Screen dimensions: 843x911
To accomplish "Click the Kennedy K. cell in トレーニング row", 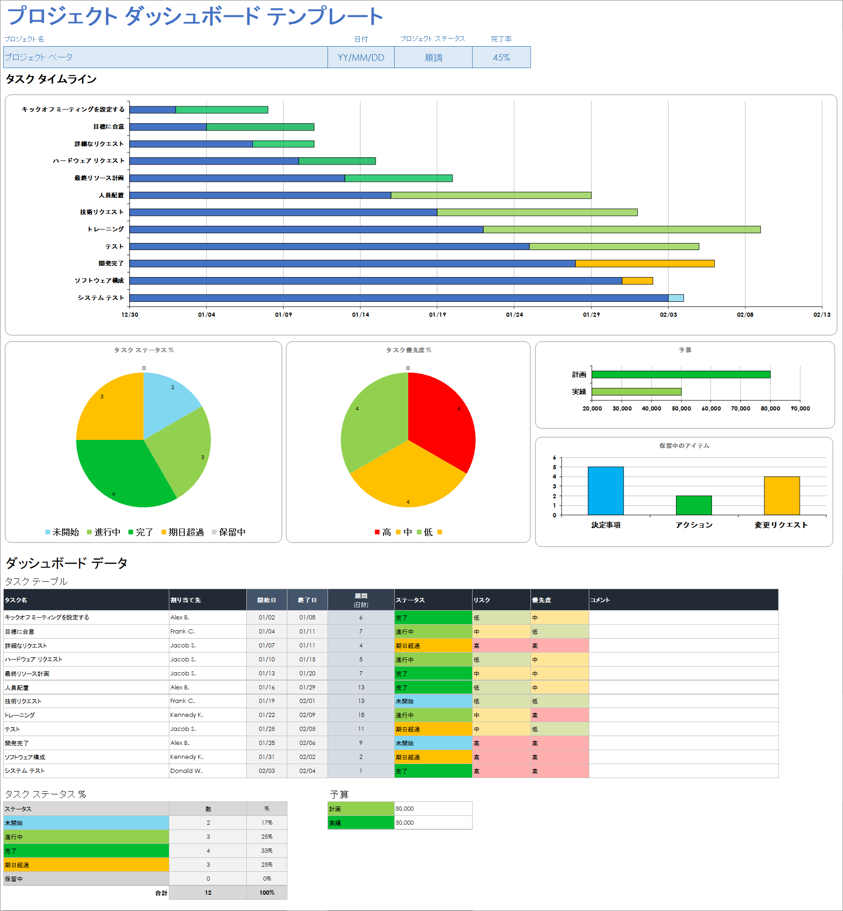I will [208, 715].
